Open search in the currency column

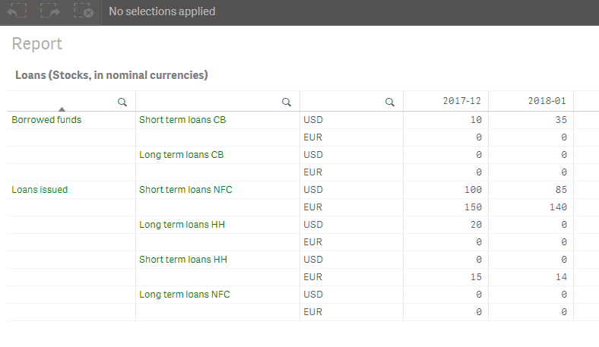click(390, 102)
